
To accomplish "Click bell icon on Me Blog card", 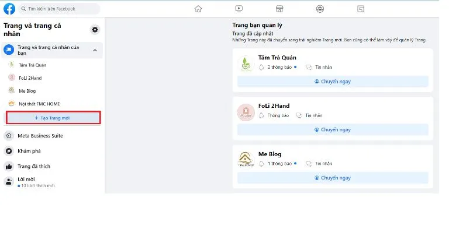I will tap(261, 164).
